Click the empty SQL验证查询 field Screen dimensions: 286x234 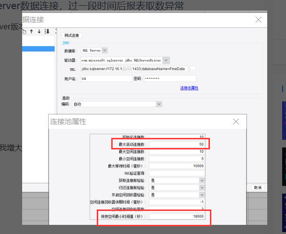click(177, 173)
